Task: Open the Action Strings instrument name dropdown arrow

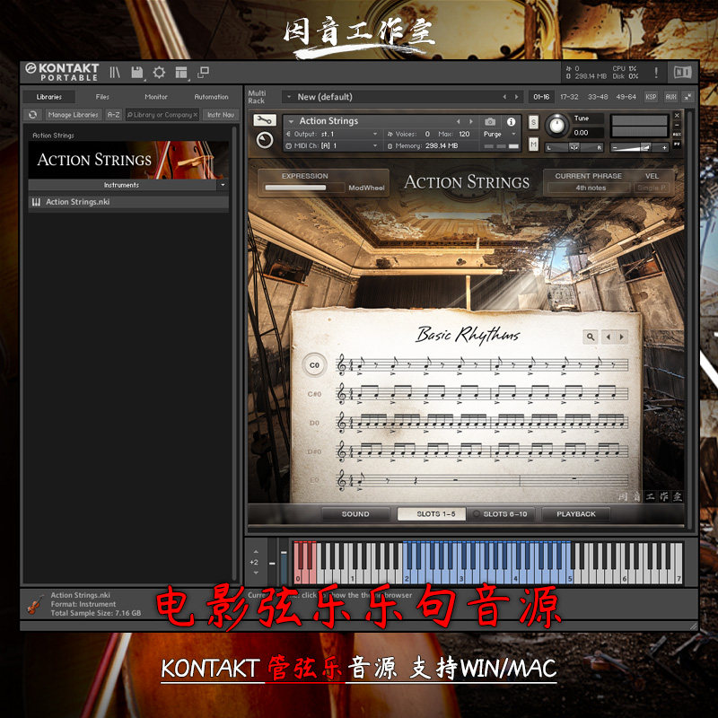Action: [x=291, y=121]
